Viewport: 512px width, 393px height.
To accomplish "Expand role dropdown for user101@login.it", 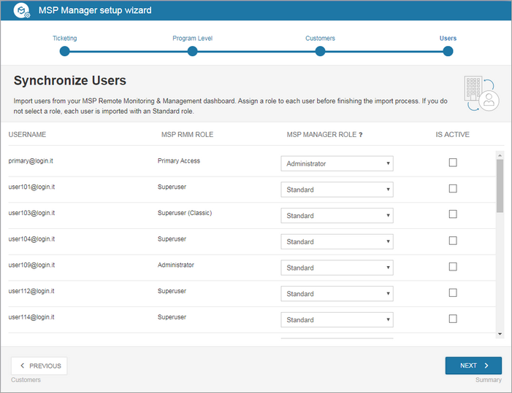I will [x=337, y=190].
